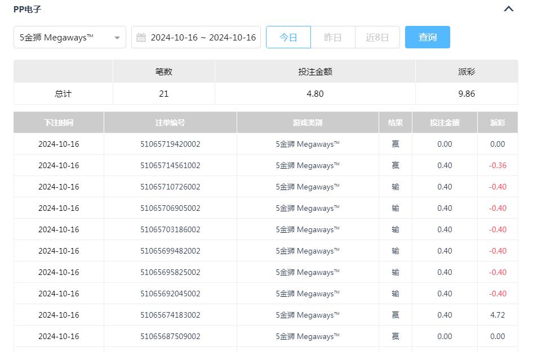Viewport: 542px width, 352px height.
Task: Select the 今日 date filter
Action: point(288,38)
